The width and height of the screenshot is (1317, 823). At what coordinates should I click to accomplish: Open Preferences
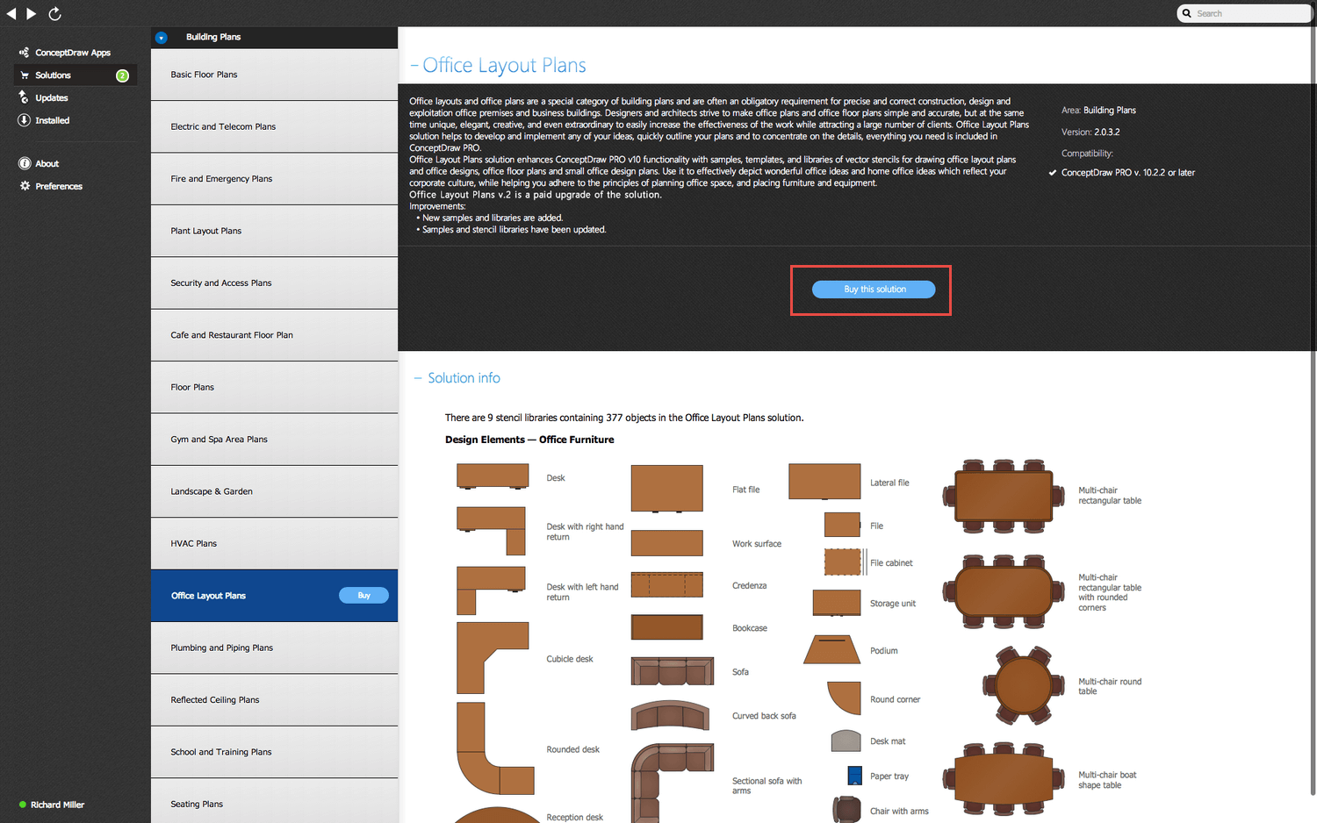pos(59,186)
